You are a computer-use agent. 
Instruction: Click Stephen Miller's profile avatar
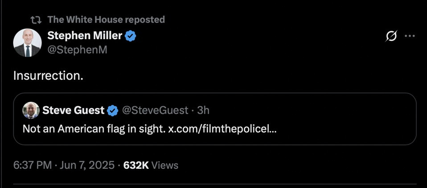pyautogui.click(x=28, y=43)
